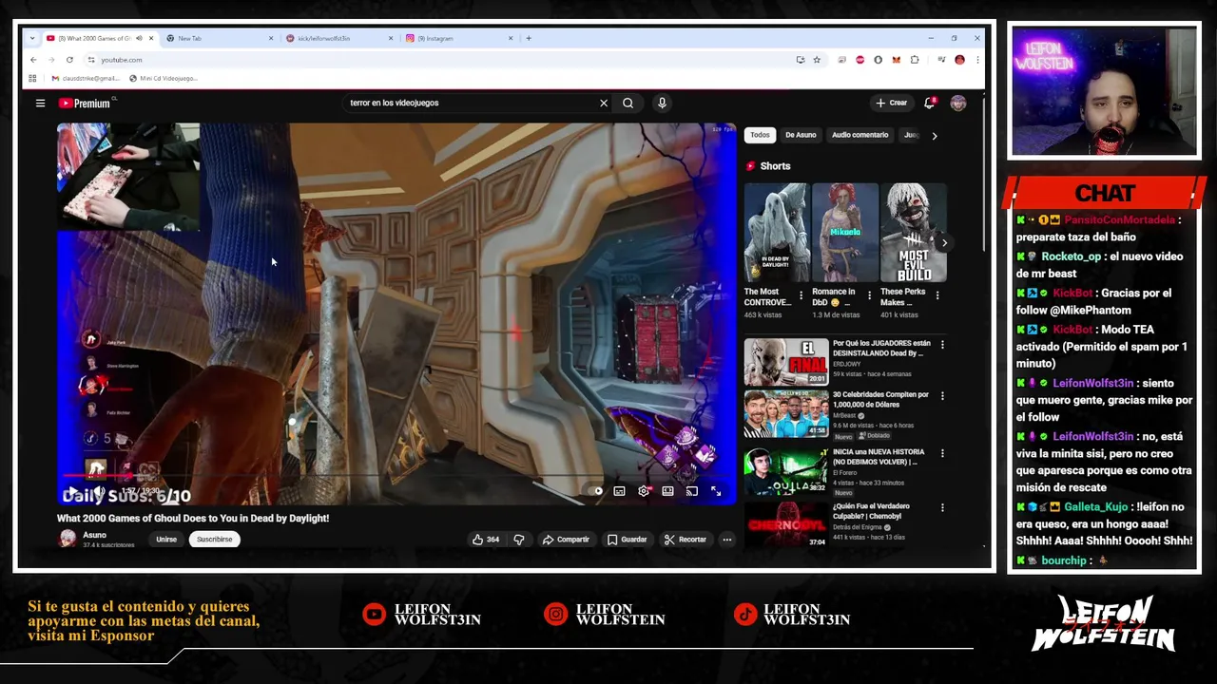Go to the YouTube Premium home logo
The height and width of the screenshot is (684, 1217).
pos(85,103)
